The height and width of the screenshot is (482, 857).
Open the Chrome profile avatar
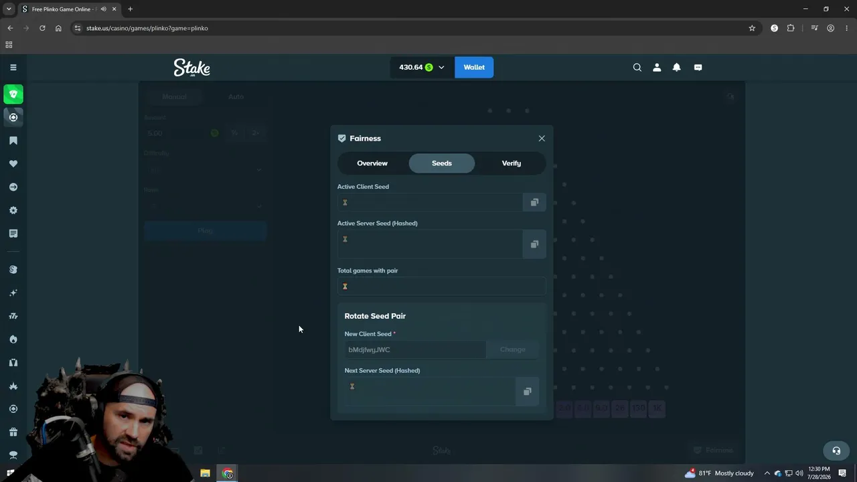tap(831, 28)
